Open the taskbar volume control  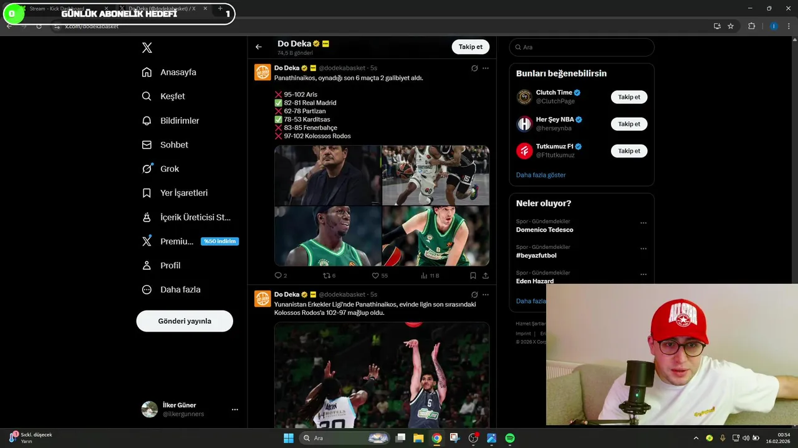(746, 438)
